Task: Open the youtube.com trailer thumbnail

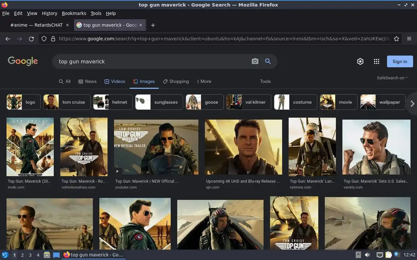Action: (156, 147)
